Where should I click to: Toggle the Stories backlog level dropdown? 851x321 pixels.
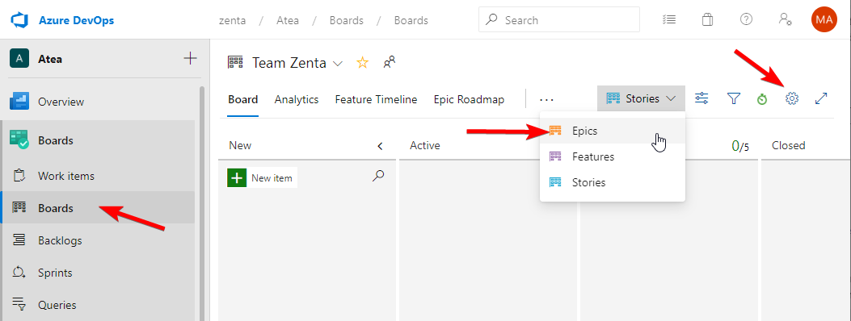(x=641, y=98)
